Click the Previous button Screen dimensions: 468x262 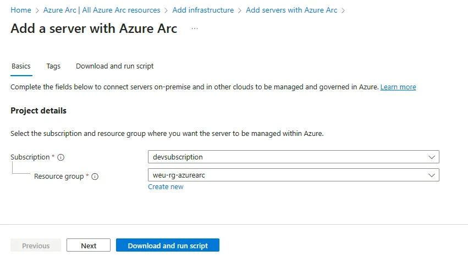click(36, 246)
